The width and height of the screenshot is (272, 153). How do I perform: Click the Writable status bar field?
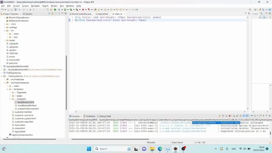tap(151, 143)
